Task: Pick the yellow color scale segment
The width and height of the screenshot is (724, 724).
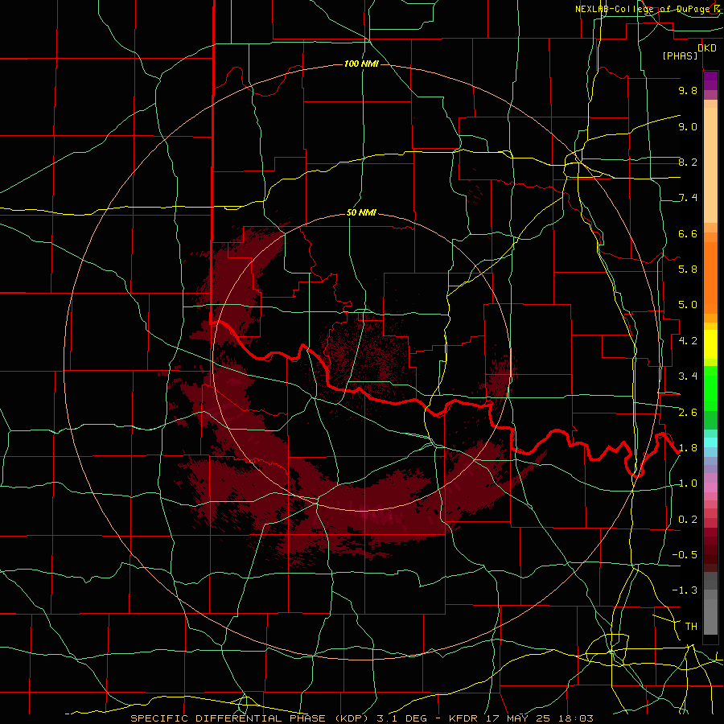Action: pos(710,344)
